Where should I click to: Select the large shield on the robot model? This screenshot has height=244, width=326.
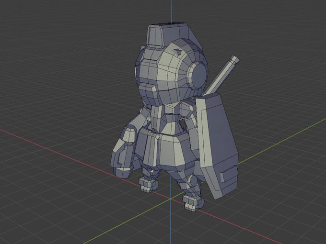pos(218,145)
